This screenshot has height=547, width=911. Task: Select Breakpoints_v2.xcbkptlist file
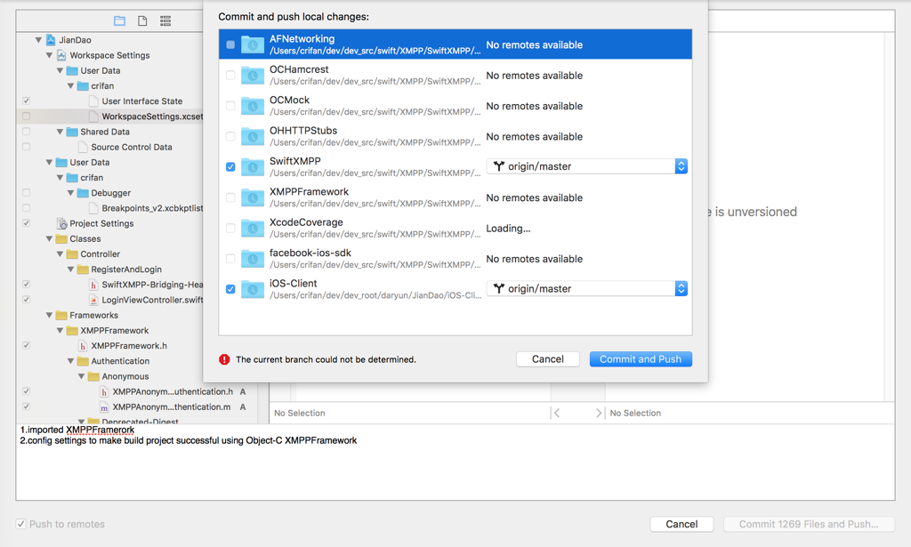pyautogui.click(x=152, y=208)
